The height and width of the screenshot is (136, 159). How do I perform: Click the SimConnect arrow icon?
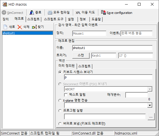coord(4,12)
